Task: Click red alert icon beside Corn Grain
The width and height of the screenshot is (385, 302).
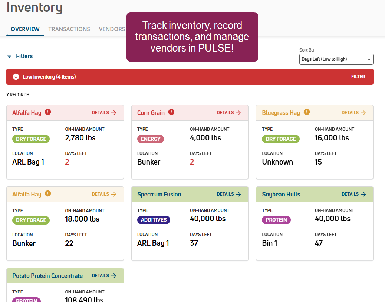Action: tap(171, 112)
